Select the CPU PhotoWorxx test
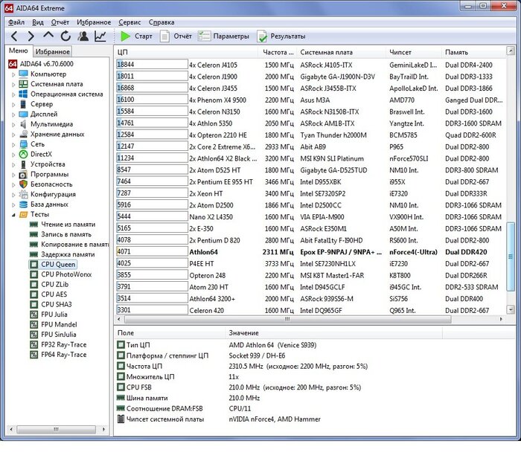This screenshot has height=461, width=521. coord(66,274)
